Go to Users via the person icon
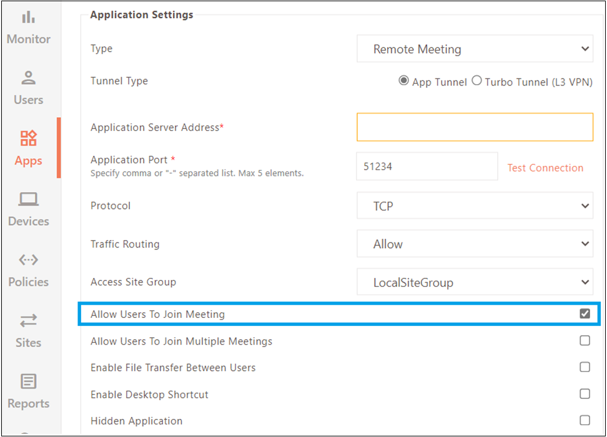The width and height of the screenshot is (607, 437). point(28,78)
